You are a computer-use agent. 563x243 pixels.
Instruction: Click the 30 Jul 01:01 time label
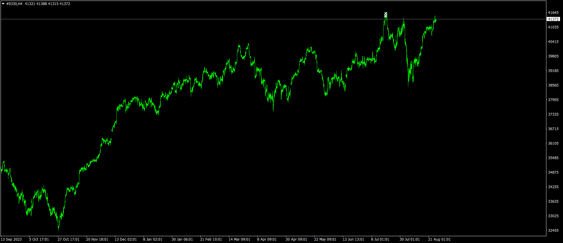click(409, 239)
